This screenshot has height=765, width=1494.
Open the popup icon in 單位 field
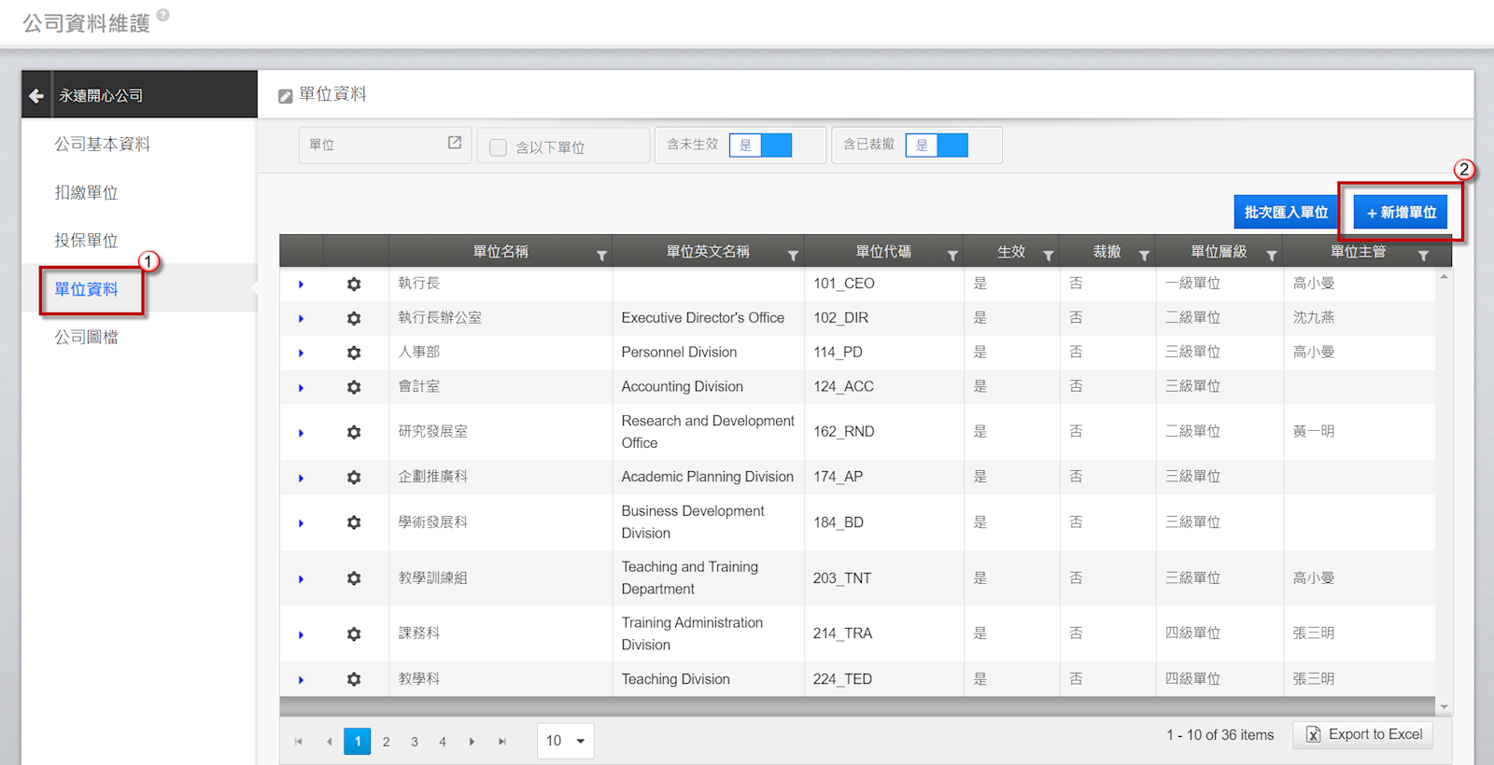click(x=455, y=143)
